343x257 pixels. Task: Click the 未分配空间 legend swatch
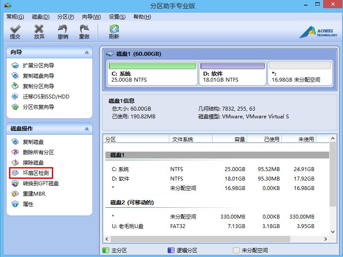pos(236,250)
